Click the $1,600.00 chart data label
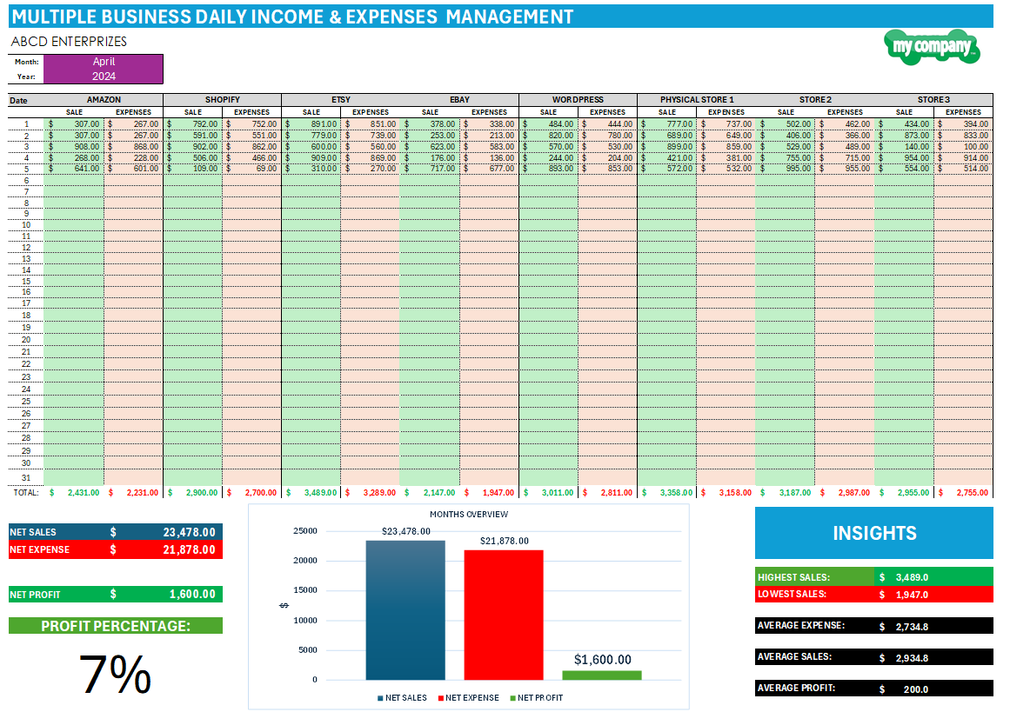This screenshot has height=712, width=1010. point(602,660)
